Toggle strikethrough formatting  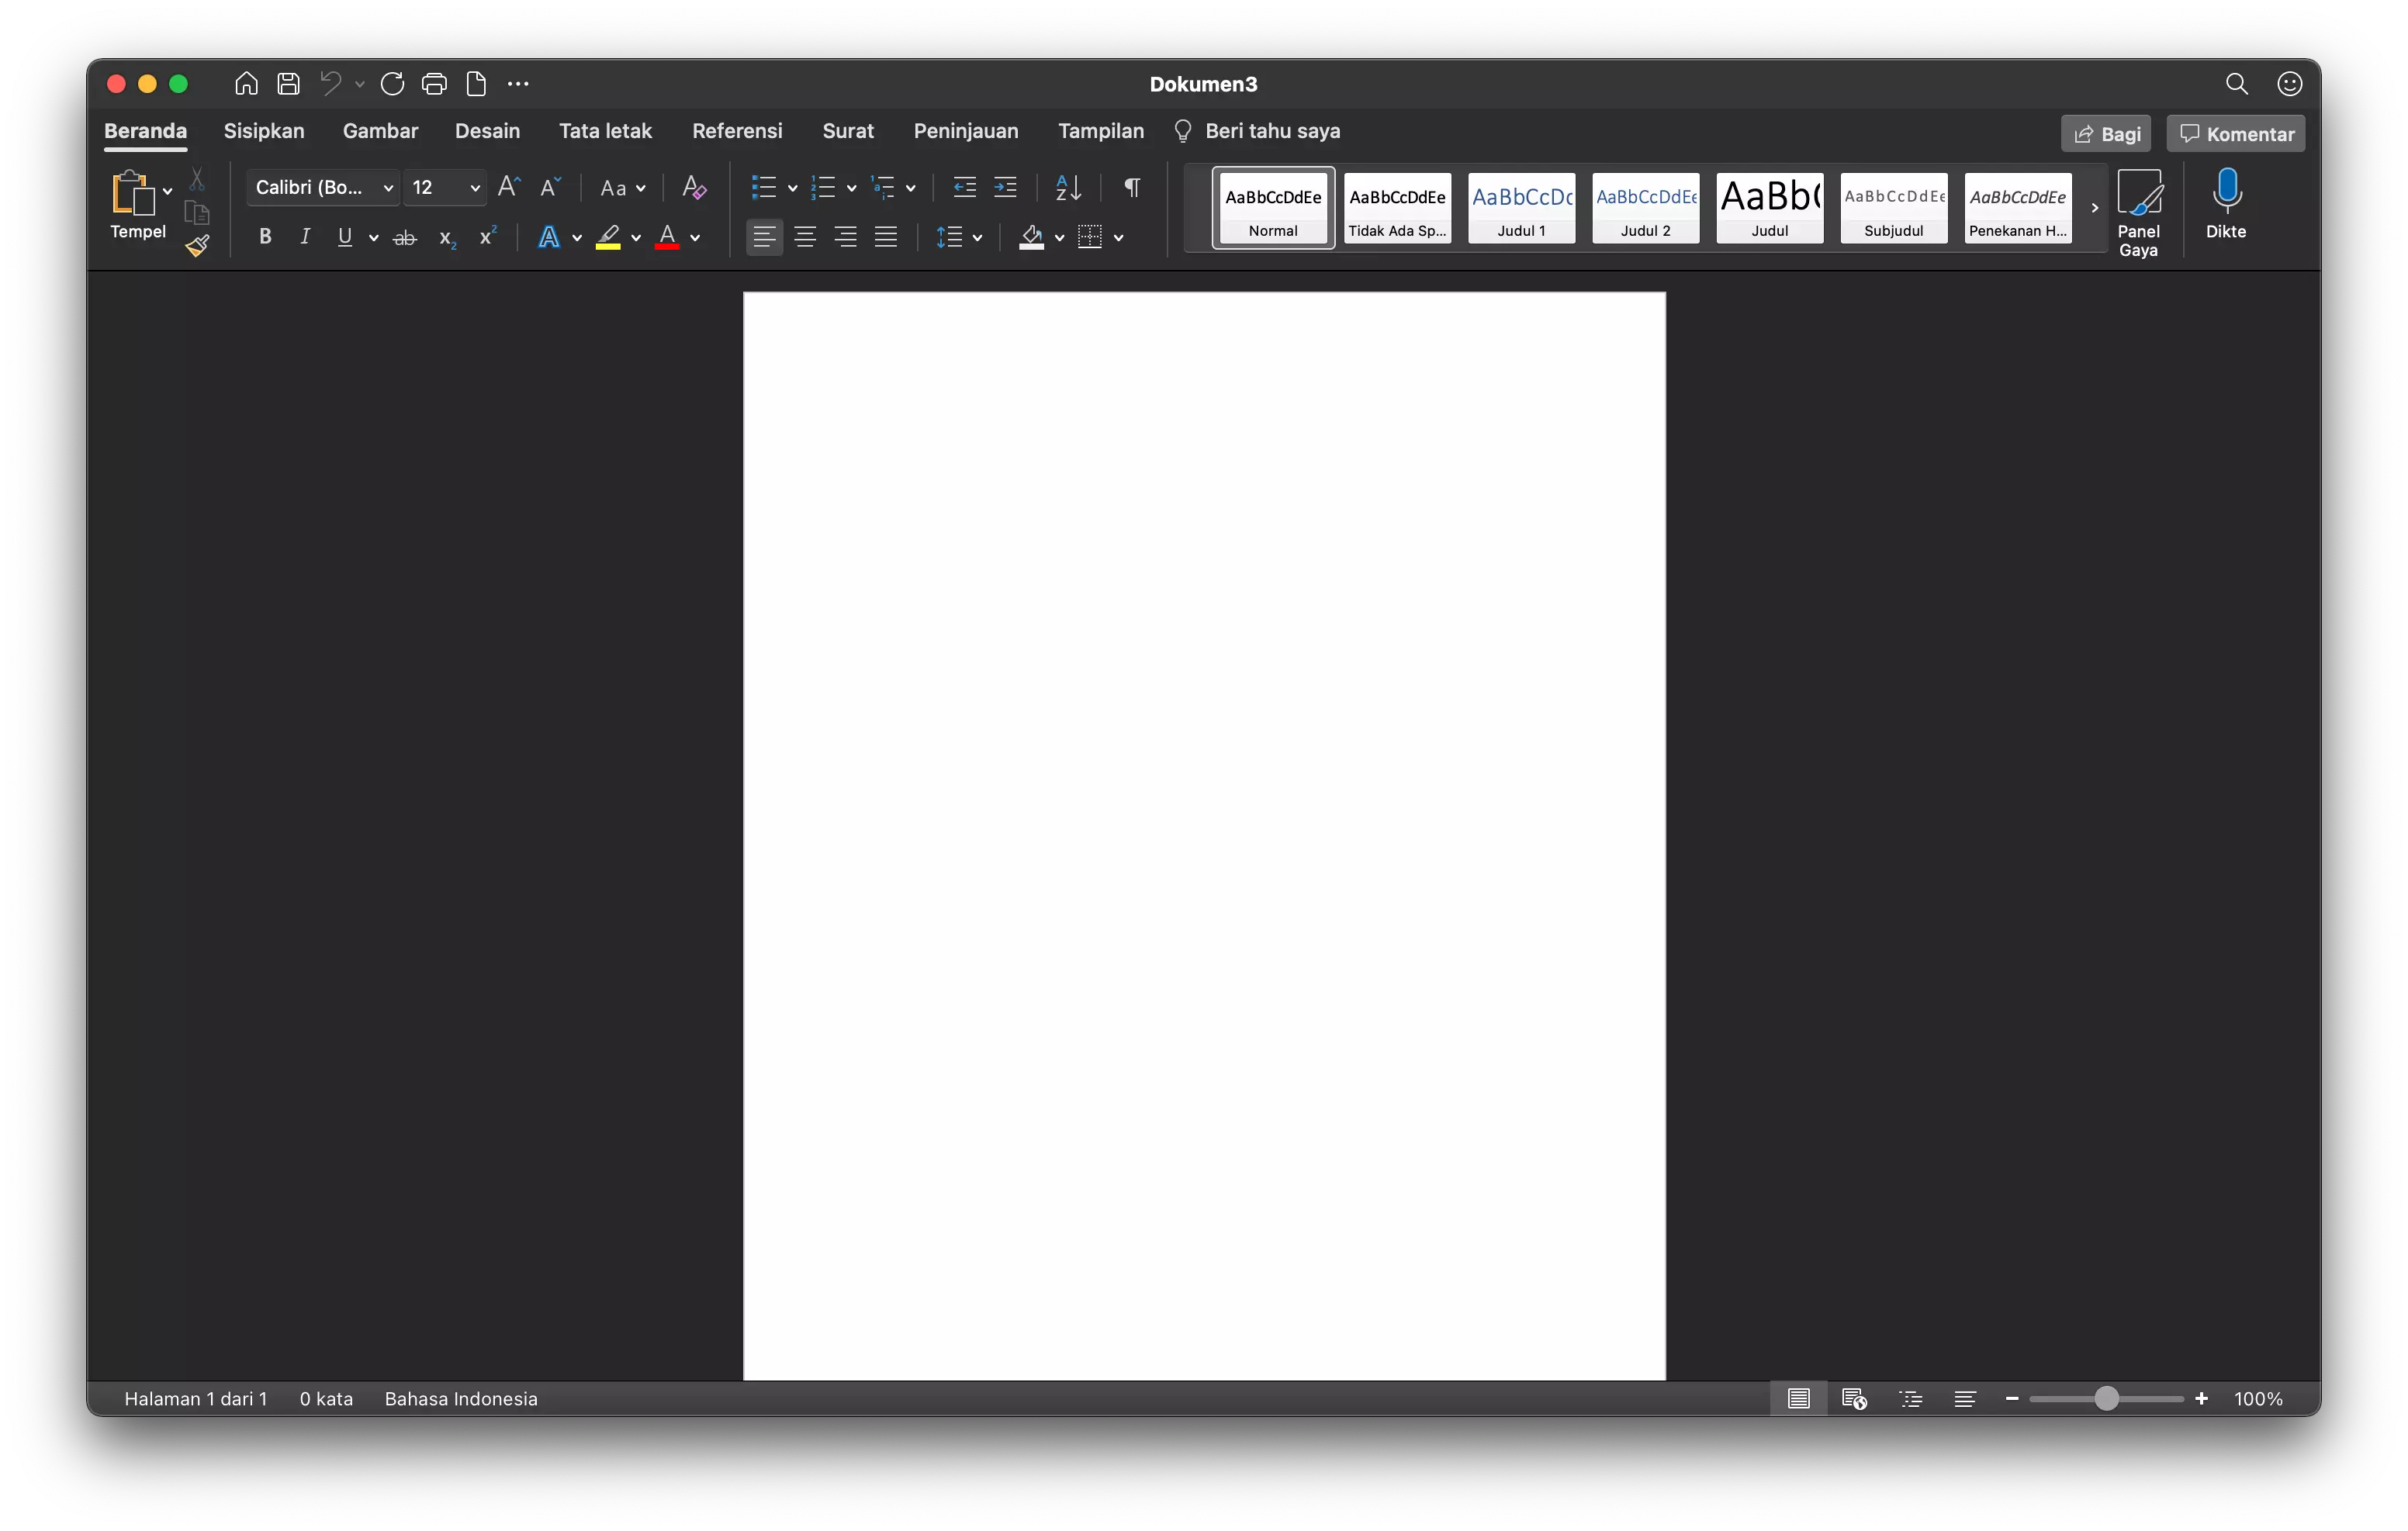tap(405, 237)
